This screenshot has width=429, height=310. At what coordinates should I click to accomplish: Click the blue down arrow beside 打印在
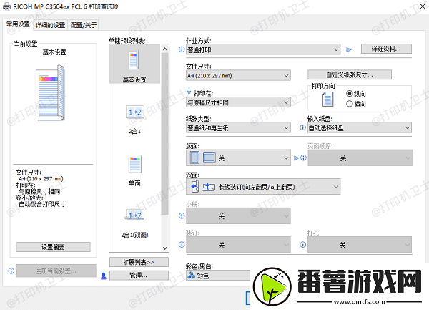tap(189, 91)
